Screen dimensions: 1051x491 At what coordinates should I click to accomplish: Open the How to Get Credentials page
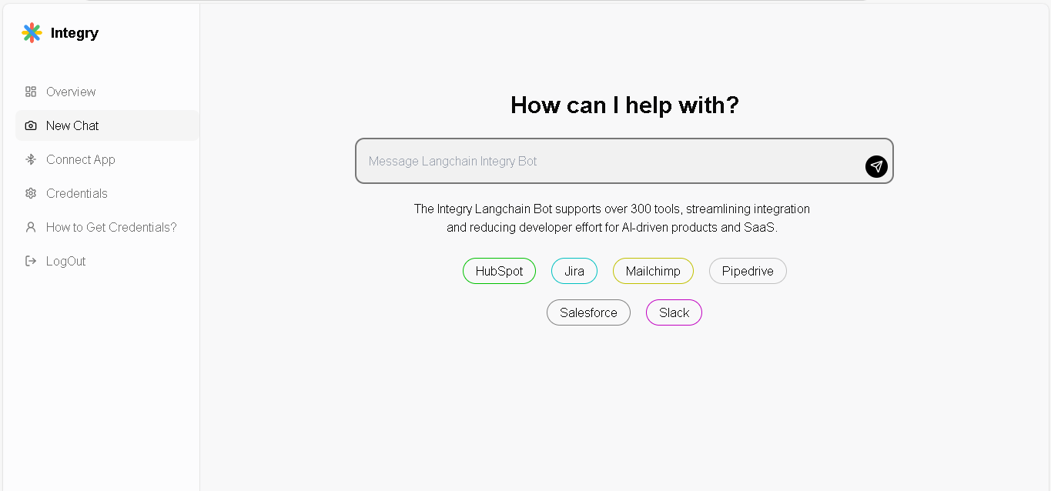click(110, 227)
